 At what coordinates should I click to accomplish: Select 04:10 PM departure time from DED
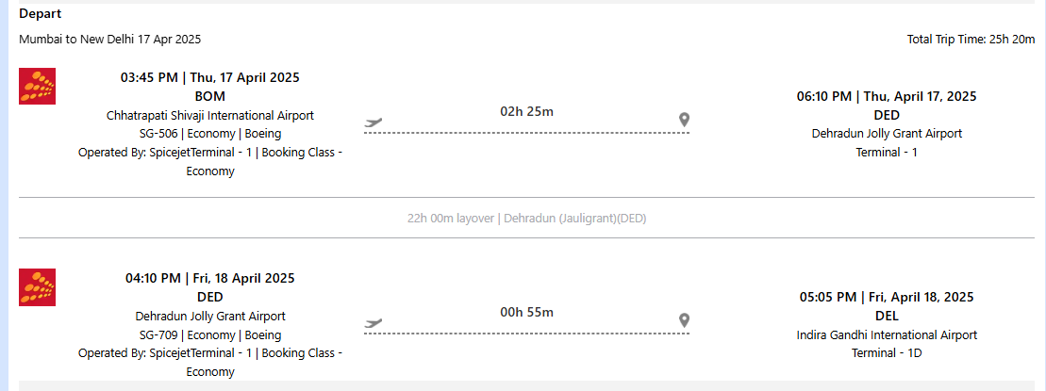pyautogui.click(x=209, y=279)
